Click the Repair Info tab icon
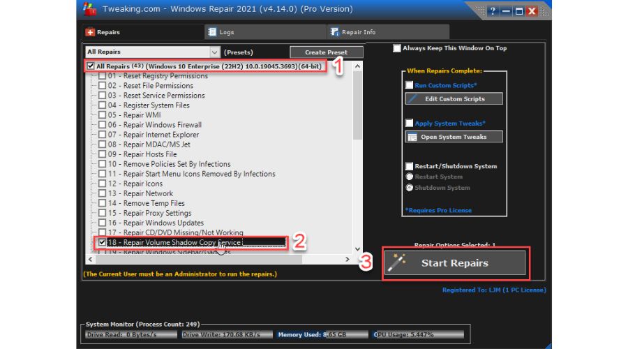 [334, 32]
